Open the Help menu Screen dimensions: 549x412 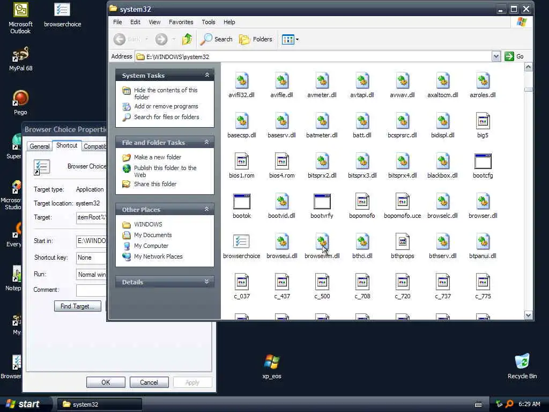pos(229,22)
